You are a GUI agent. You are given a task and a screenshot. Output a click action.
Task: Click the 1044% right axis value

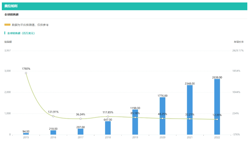[236, 92]
